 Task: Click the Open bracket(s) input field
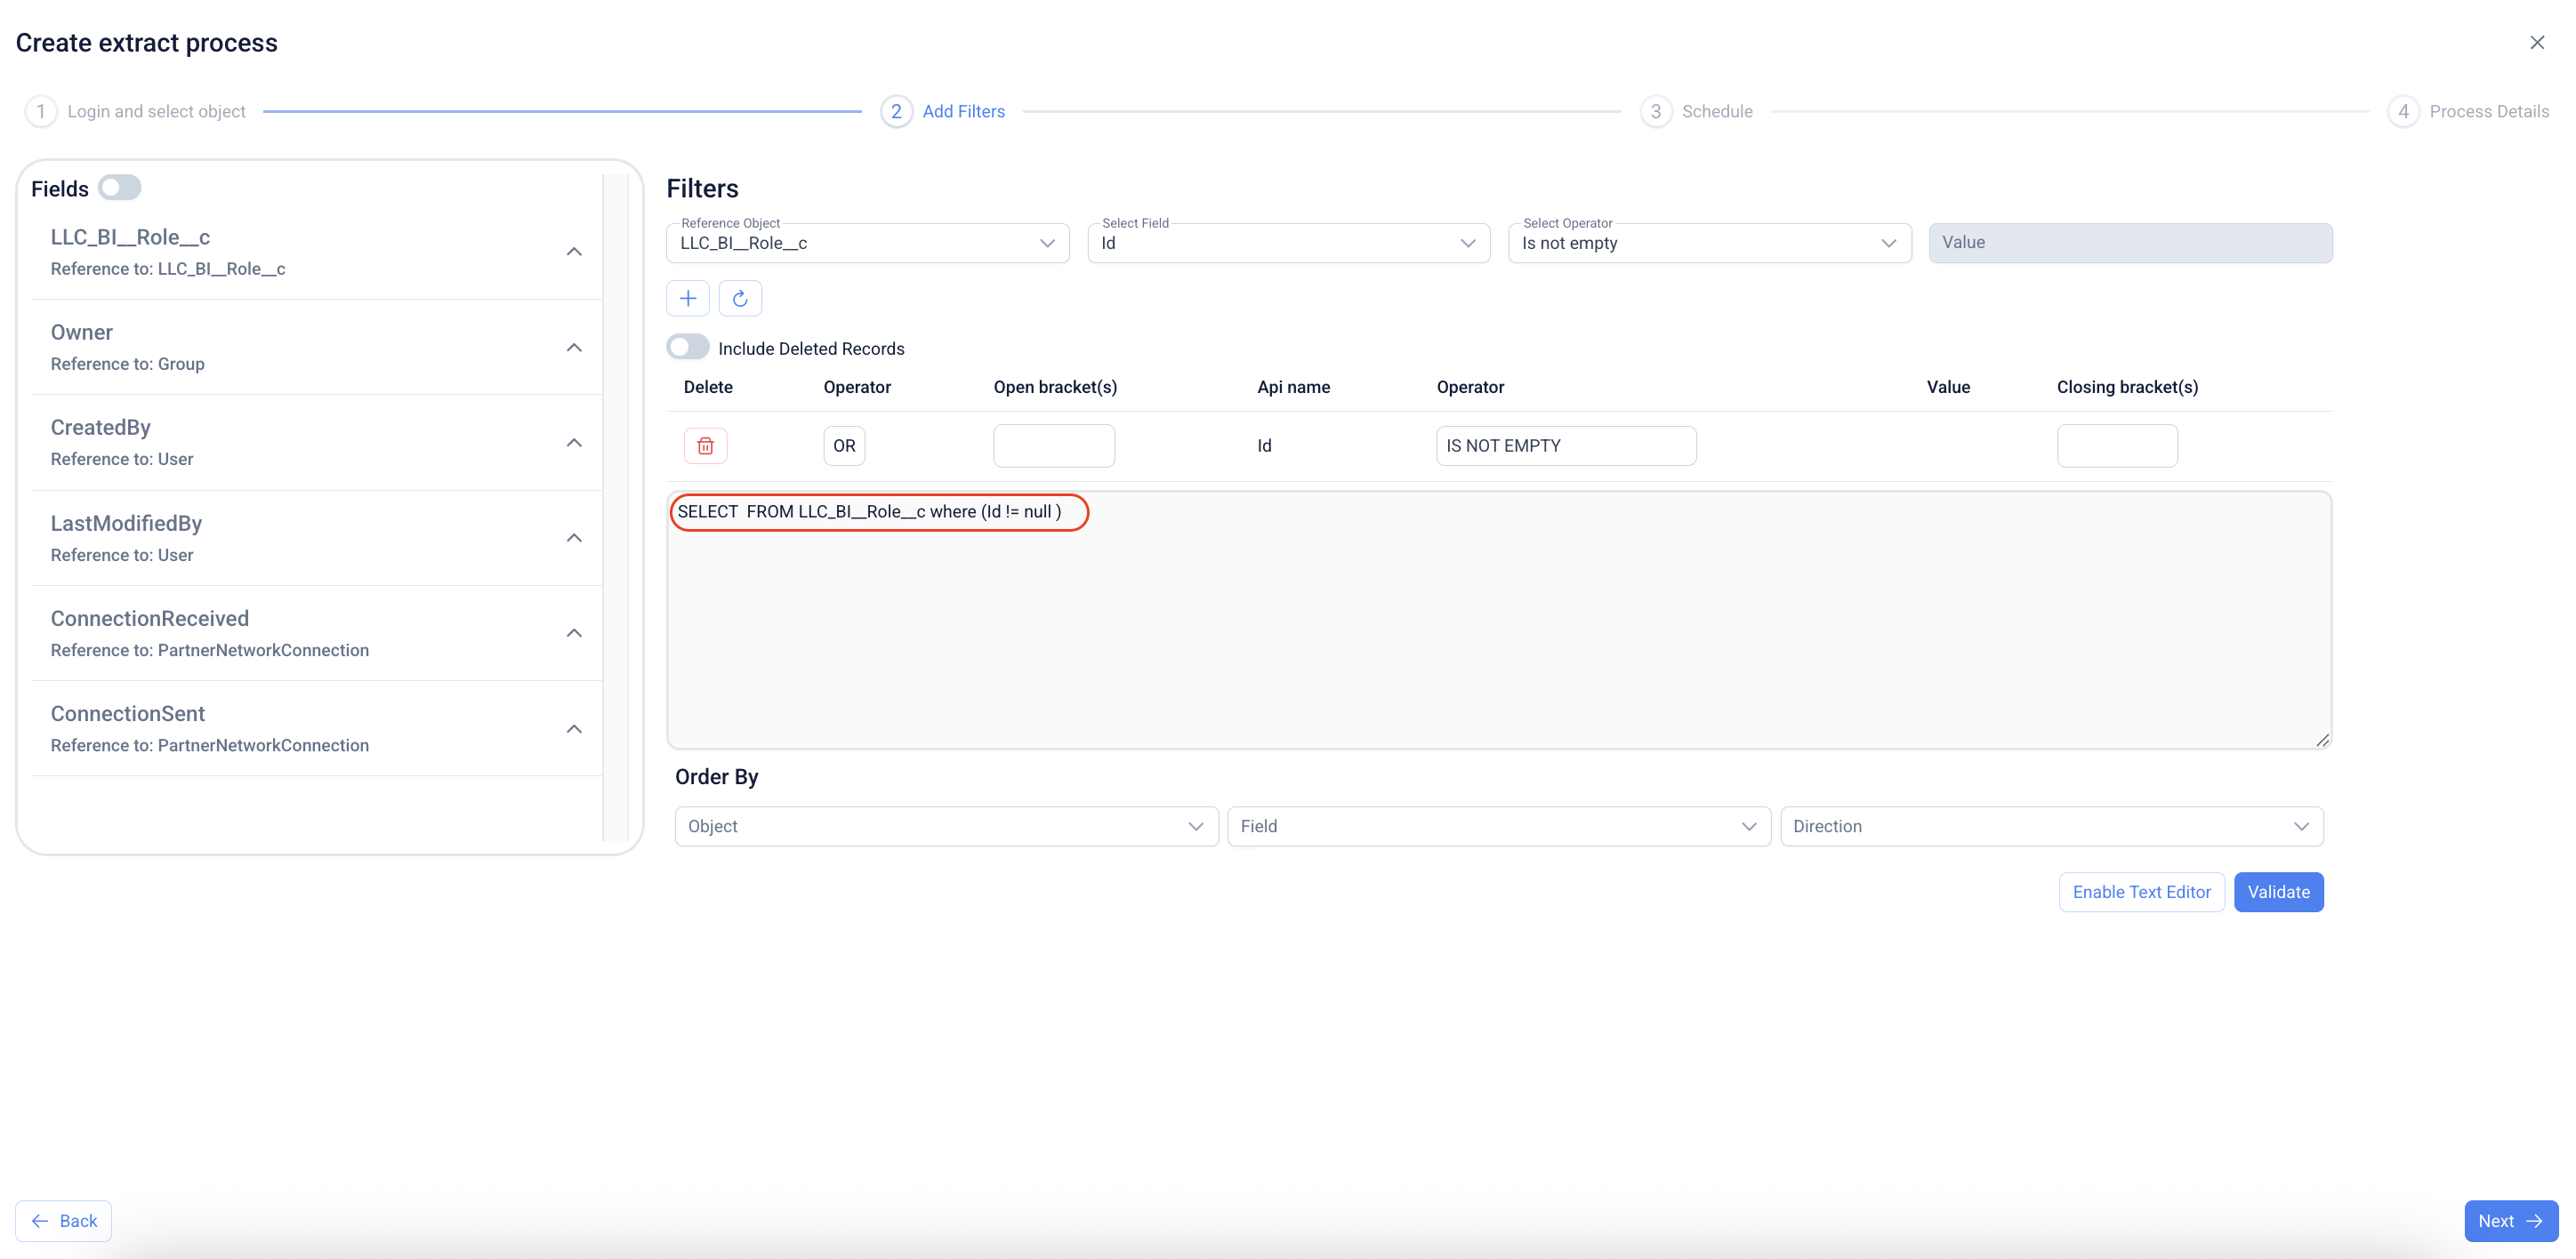click(1053, 445)
